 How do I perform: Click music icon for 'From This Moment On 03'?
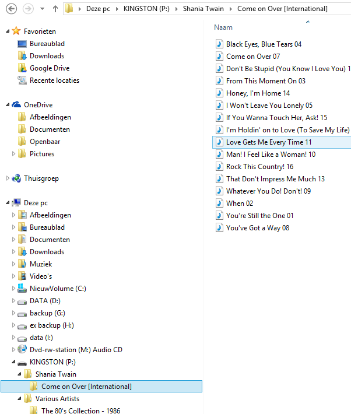(219, 80)
